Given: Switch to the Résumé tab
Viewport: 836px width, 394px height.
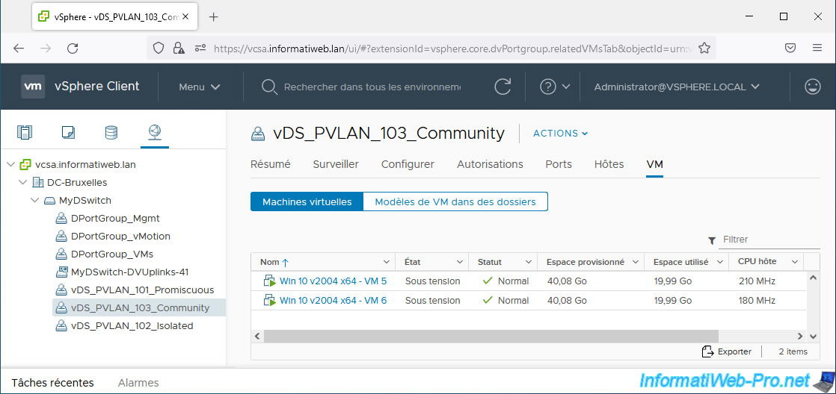Looking at the screenshot, I should tap(270, 164).
